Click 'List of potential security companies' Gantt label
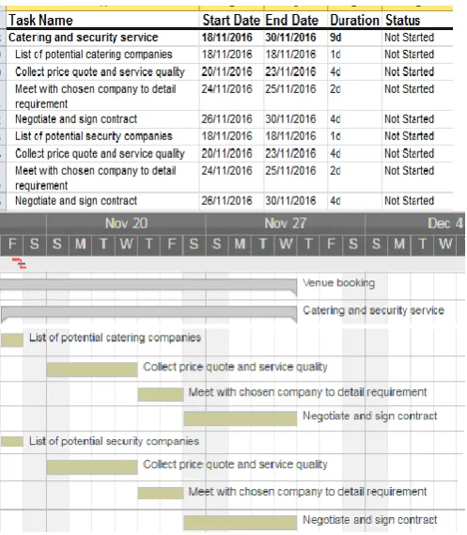Image resolution: width=467 pixels, height=535 pixels. [115, 441]
